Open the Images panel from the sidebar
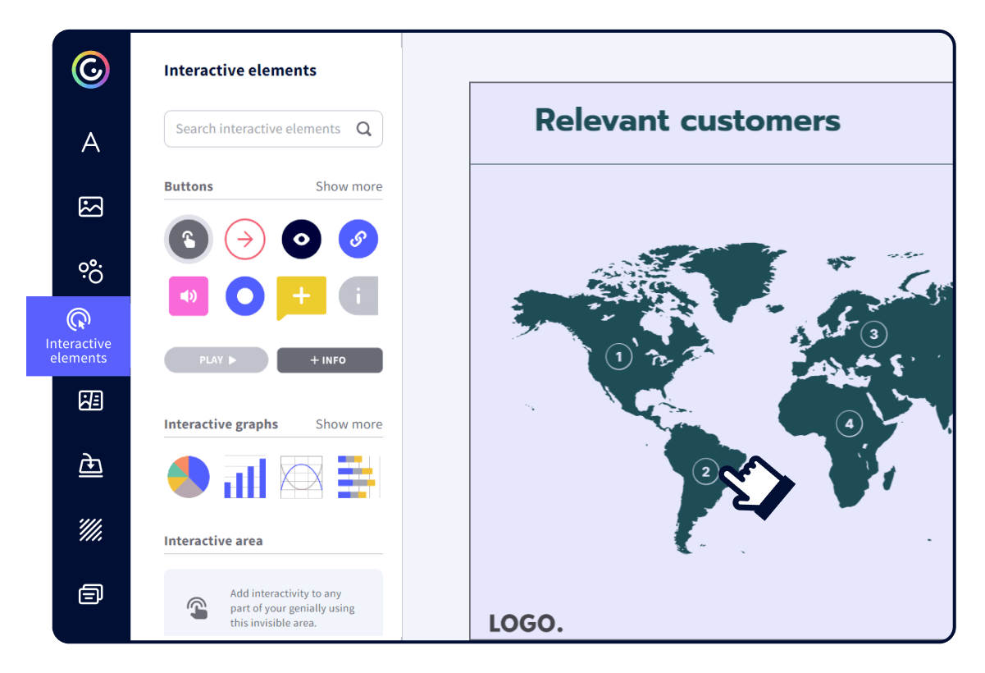Screen dimensions: 985x673 [x=90, y=207]
